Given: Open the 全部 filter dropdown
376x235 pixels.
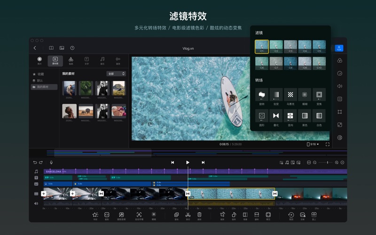Looking at the screenshot, I should point(116,74).
